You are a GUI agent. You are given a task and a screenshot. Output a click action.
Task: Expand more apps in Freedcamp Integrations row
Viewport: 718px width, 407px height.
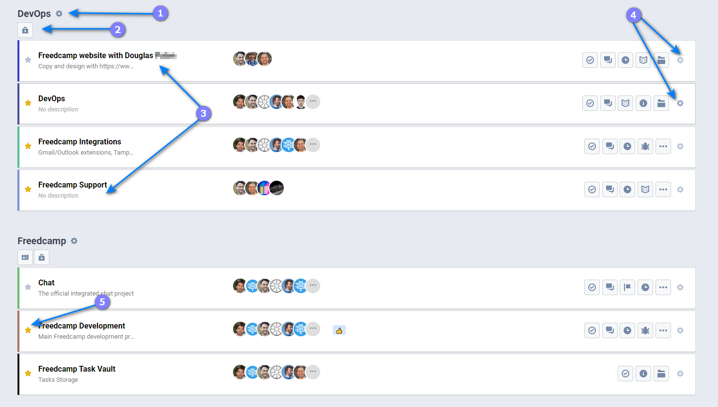(663, 146)
